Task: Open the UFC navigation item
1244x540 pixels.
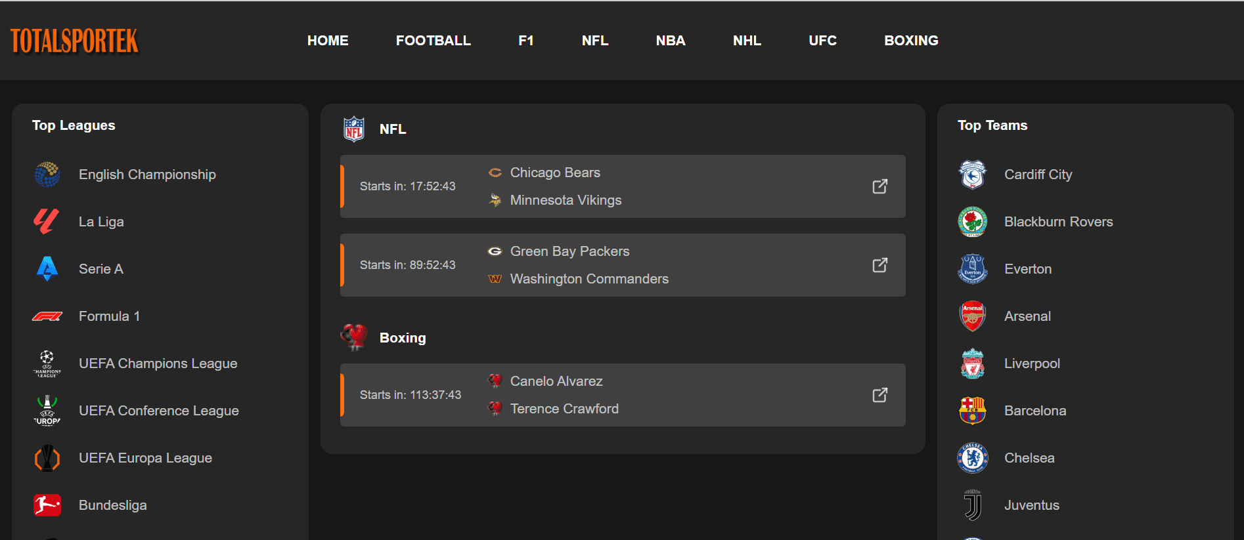Action: (822, 41)
